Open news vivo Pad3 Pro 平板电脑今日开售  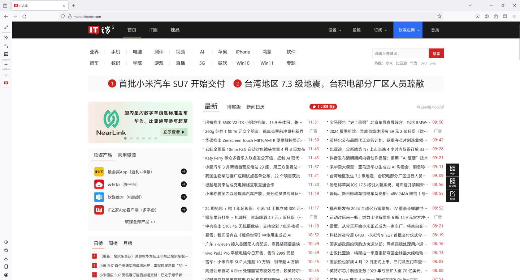point(250,253)
